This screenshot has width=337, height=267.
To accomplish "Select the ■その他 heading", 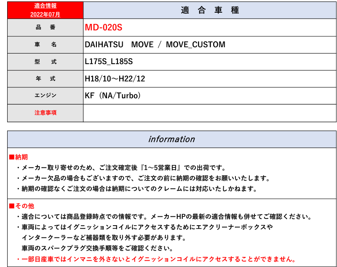I will click(21, 206).
